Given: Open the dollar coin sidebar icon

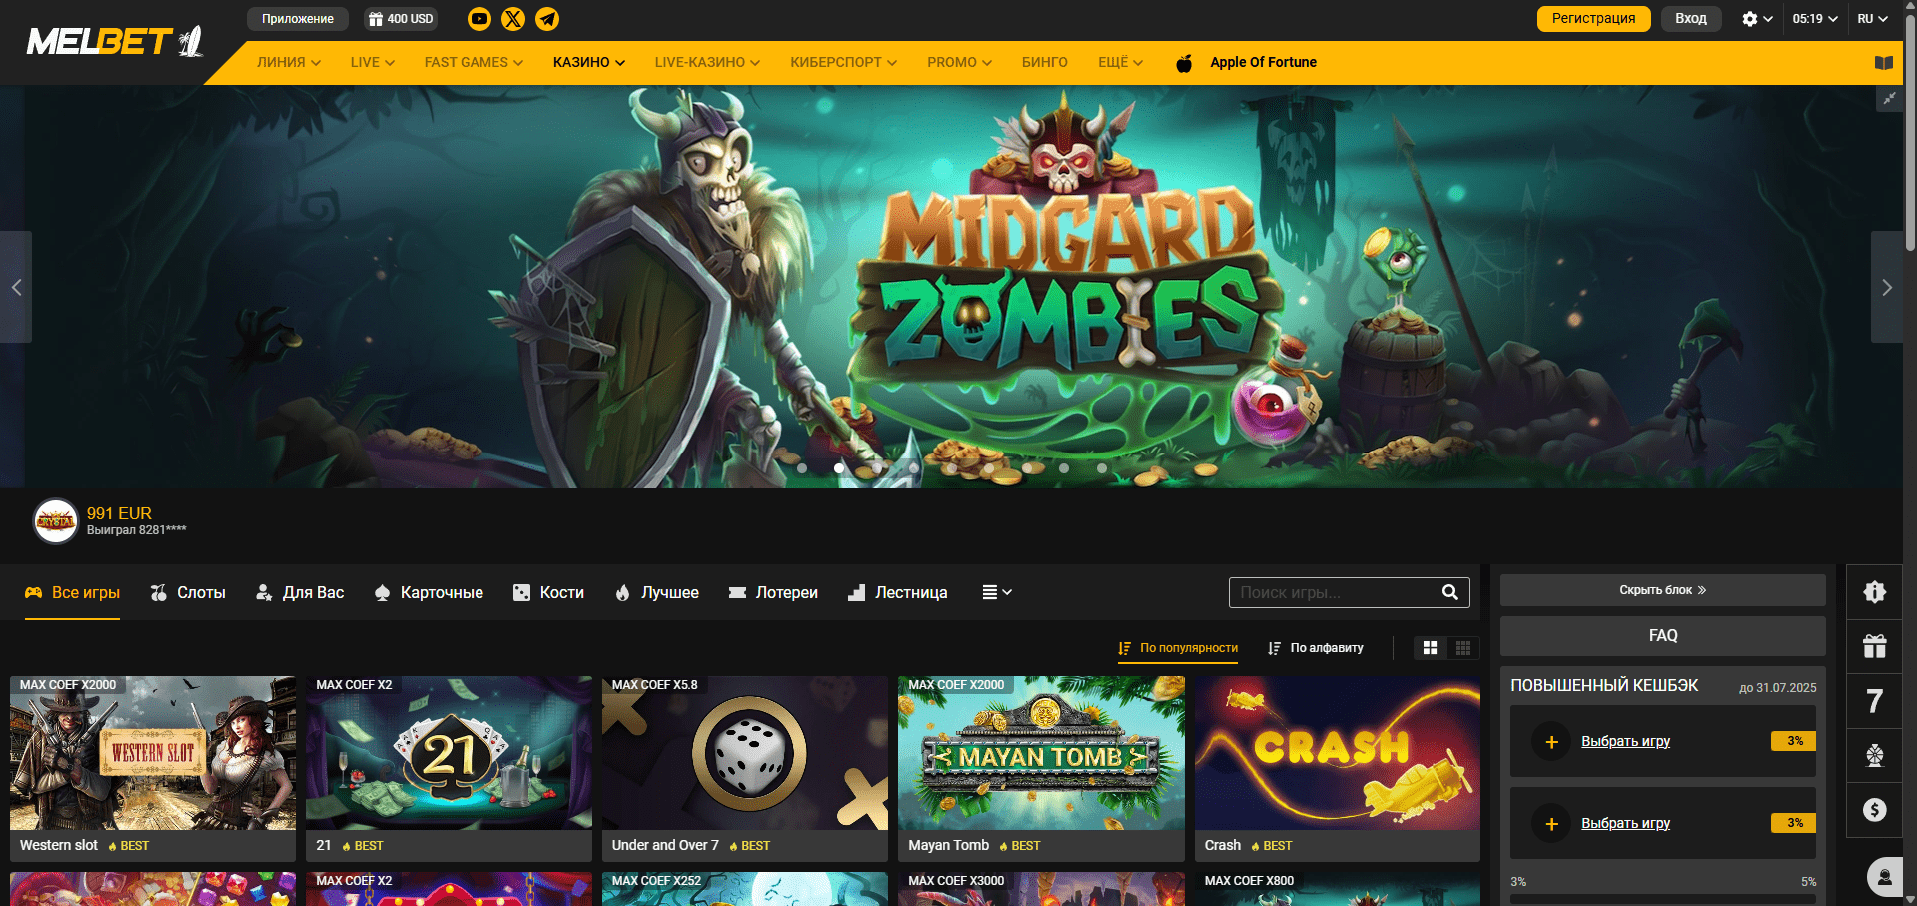Looking at the screenshot, I should point(1875,810).
